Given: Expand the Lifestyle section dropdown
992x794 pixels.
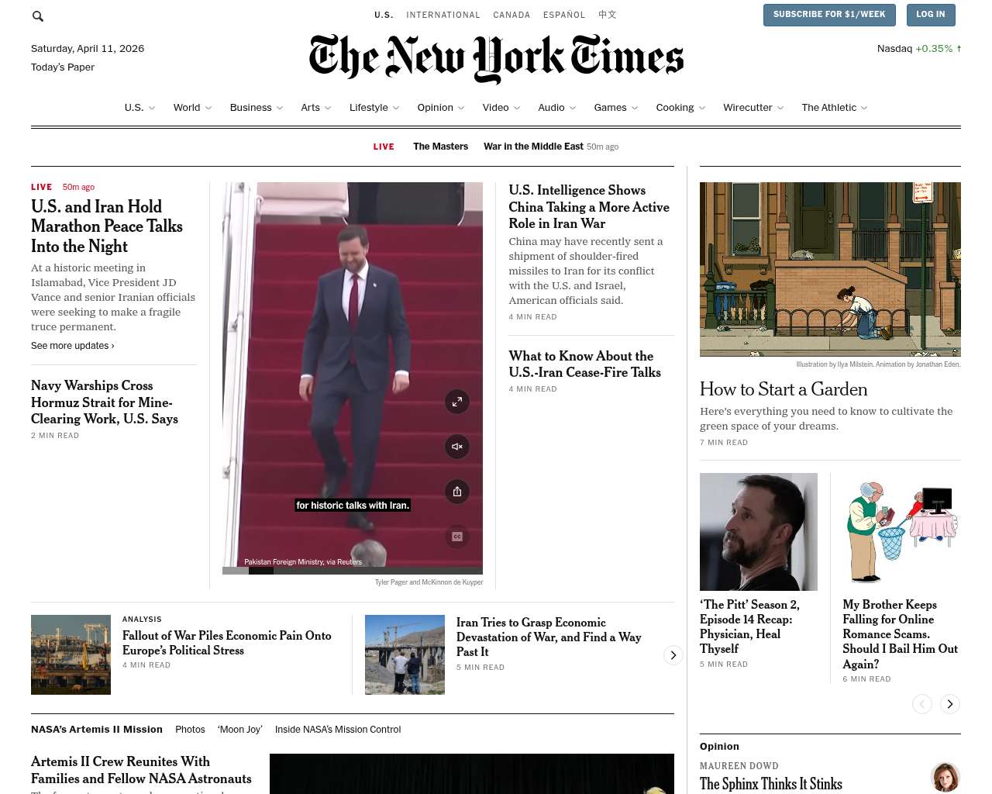Looking at the screenshot, I should [374, 108].
